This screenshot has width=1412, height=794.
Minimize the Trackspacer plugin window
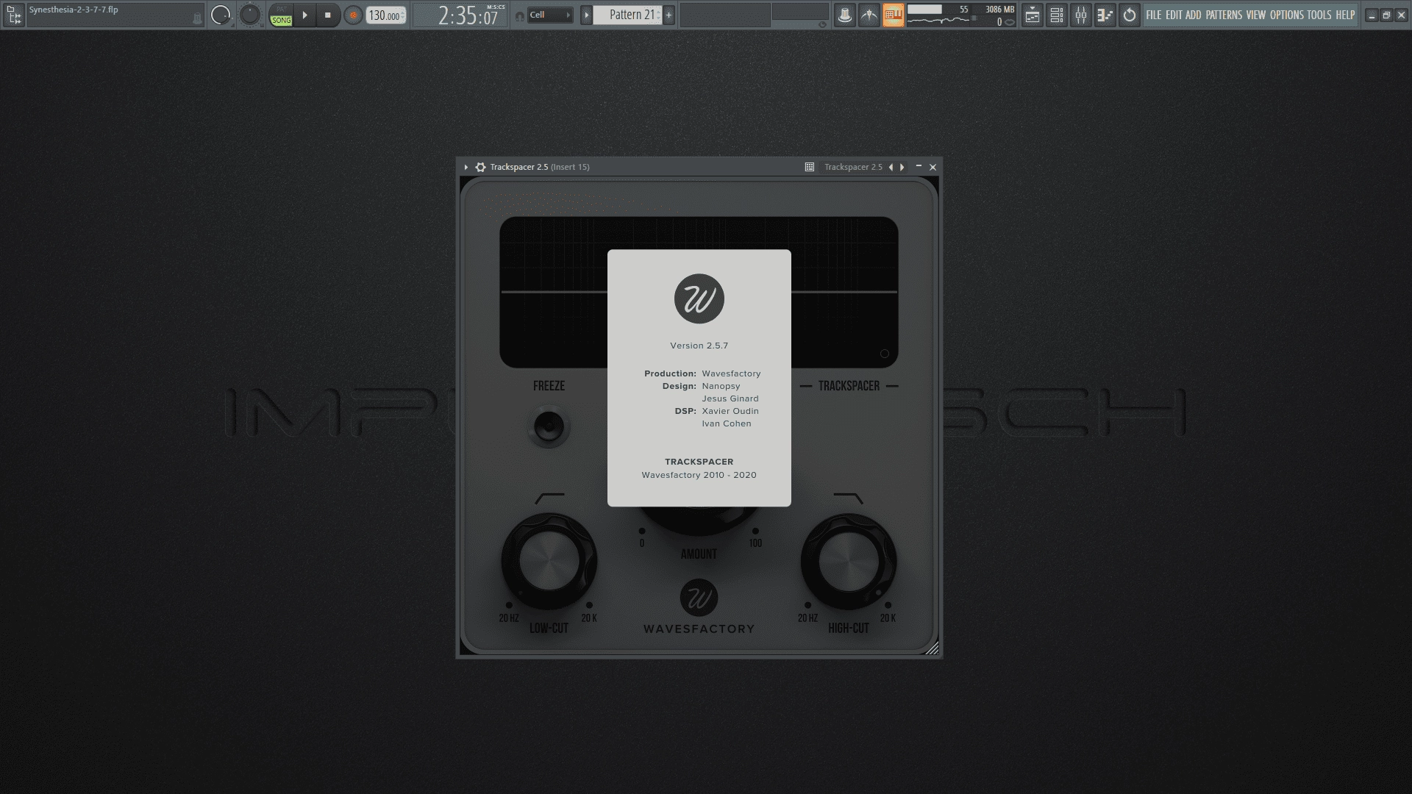point(919,167)
